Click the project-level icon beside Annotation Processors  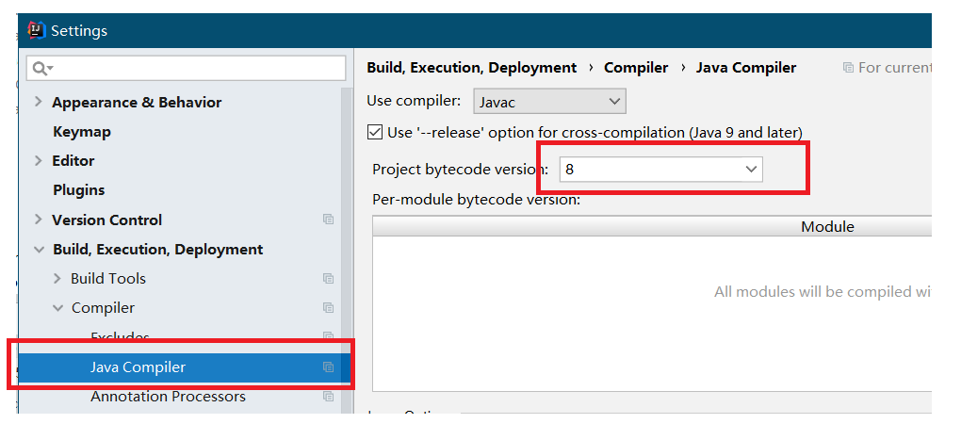[x=329, y=397]
